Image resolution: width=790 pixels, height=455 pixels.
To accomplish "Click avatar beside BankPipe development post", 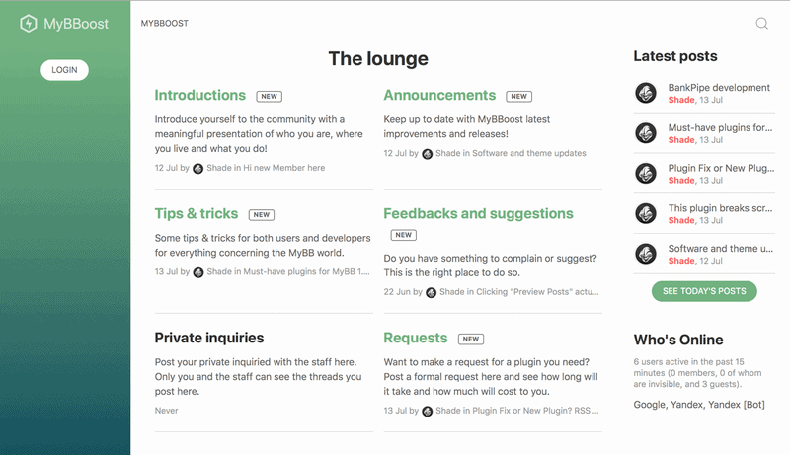I will [x=646, y=94].
